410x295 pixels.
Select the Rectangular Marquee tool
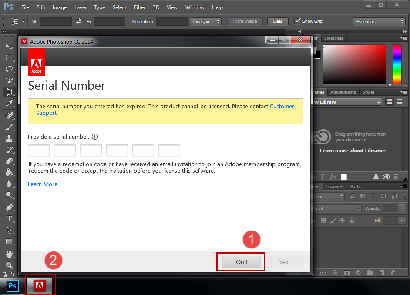tap(9, 58)
